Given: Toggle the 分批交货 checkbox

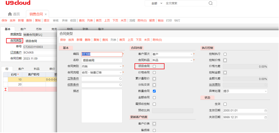Looking at the screenshot, I should (x=154, y=85).
